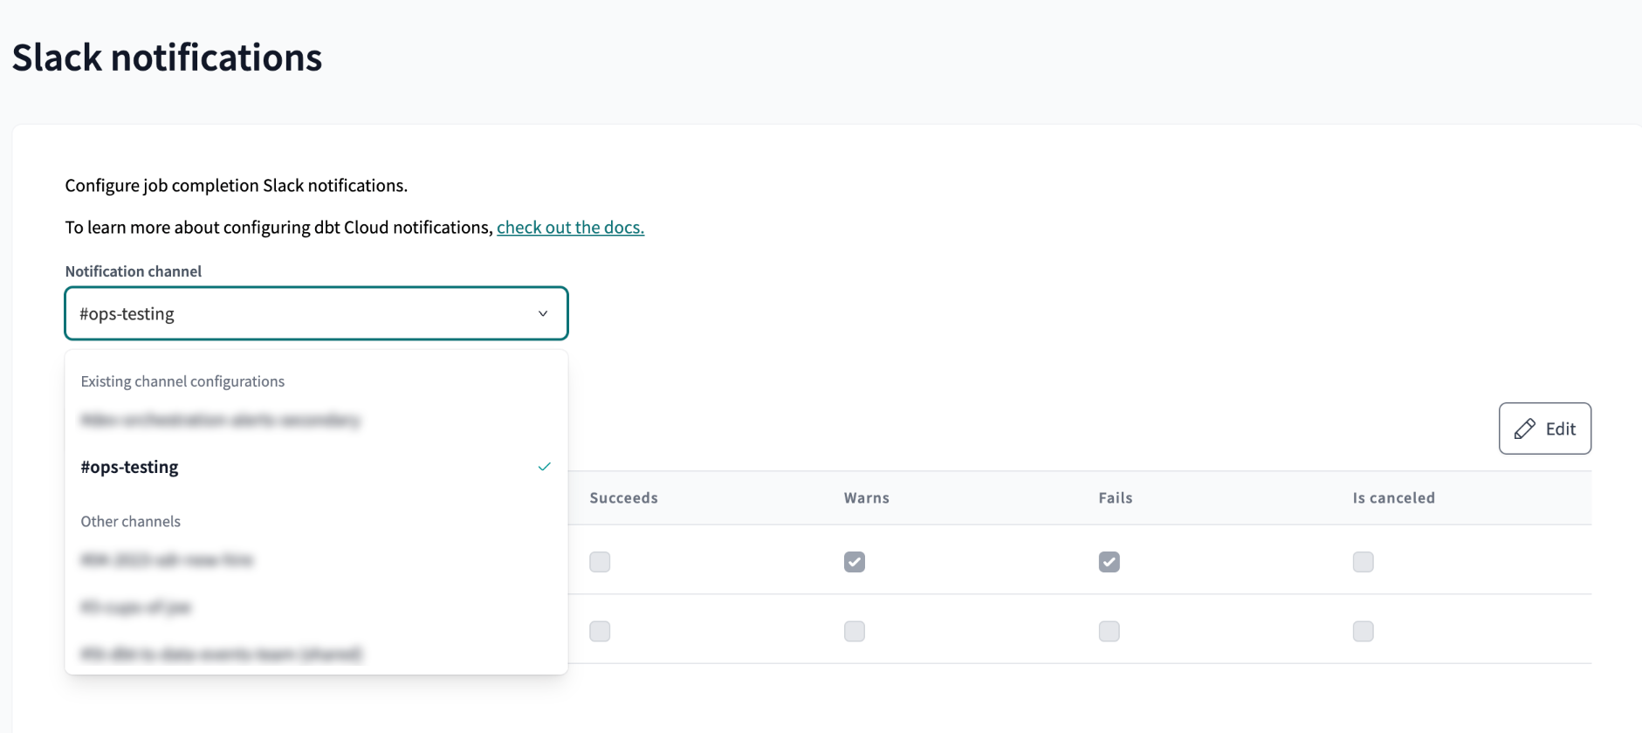Toggle the second row Is canceled checkbox

coord(1363,631)
